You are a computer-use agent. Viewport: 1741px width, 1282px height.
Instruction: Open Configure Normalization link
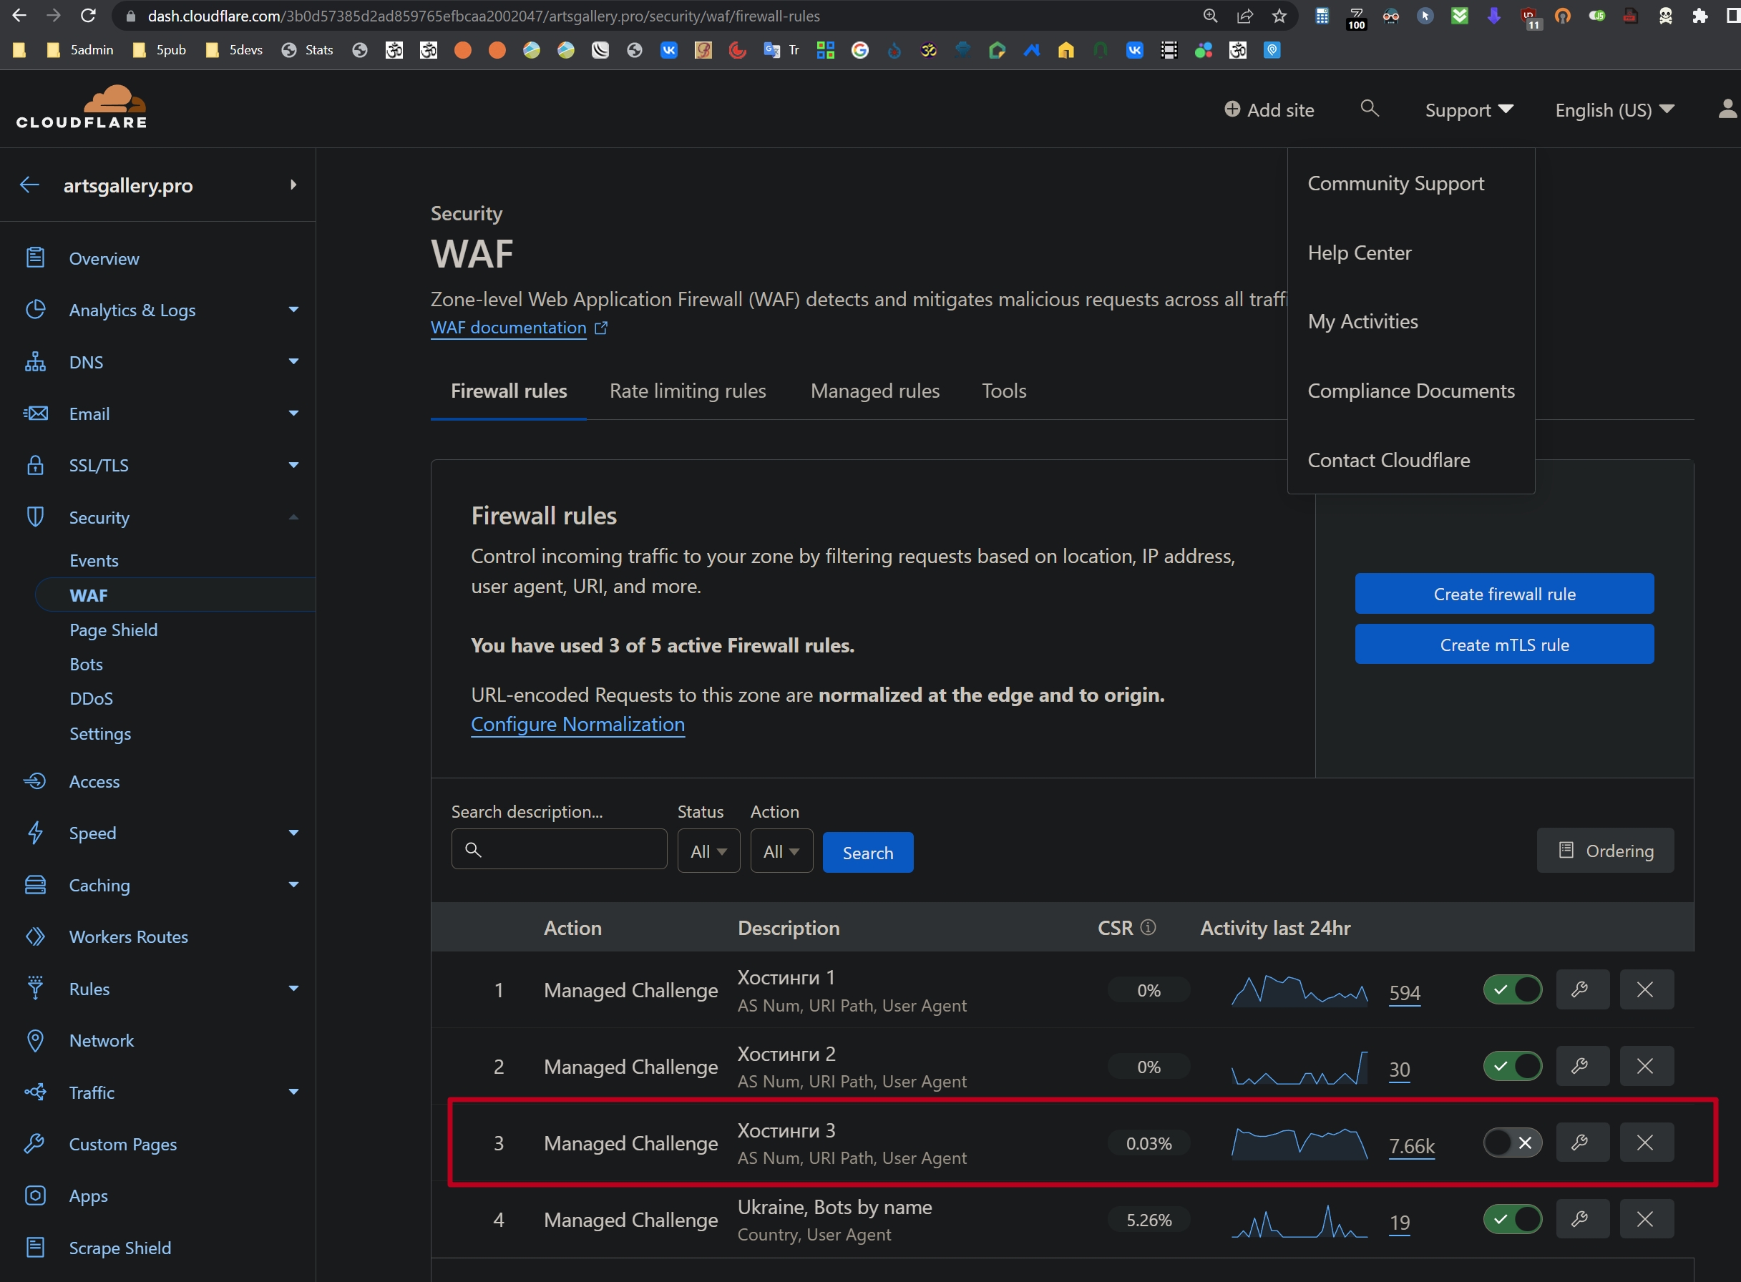tap(577, 724)
